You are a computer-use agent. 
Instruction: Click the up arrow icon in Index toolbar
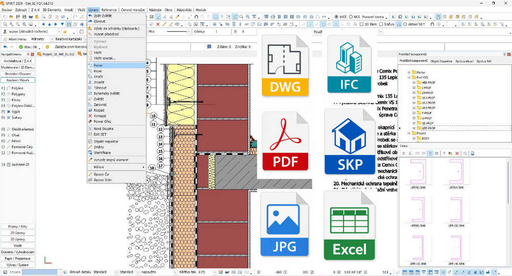click(x=444, y=153)
